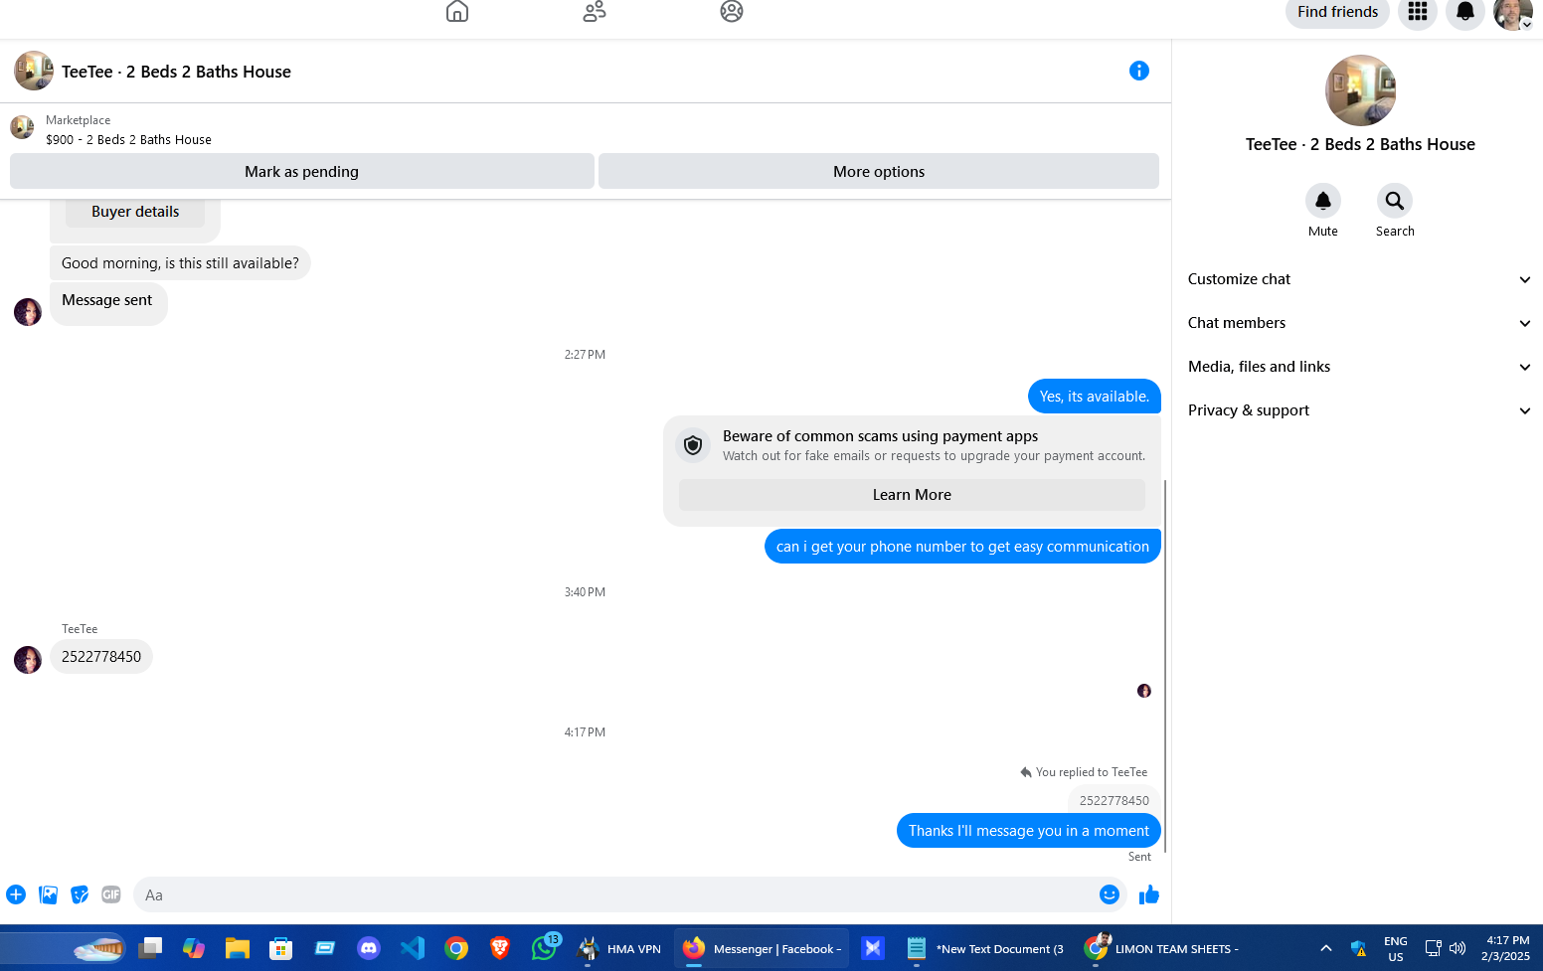1543x971 pixels.
Task: Open Buyer details
Action: point(135,212)
